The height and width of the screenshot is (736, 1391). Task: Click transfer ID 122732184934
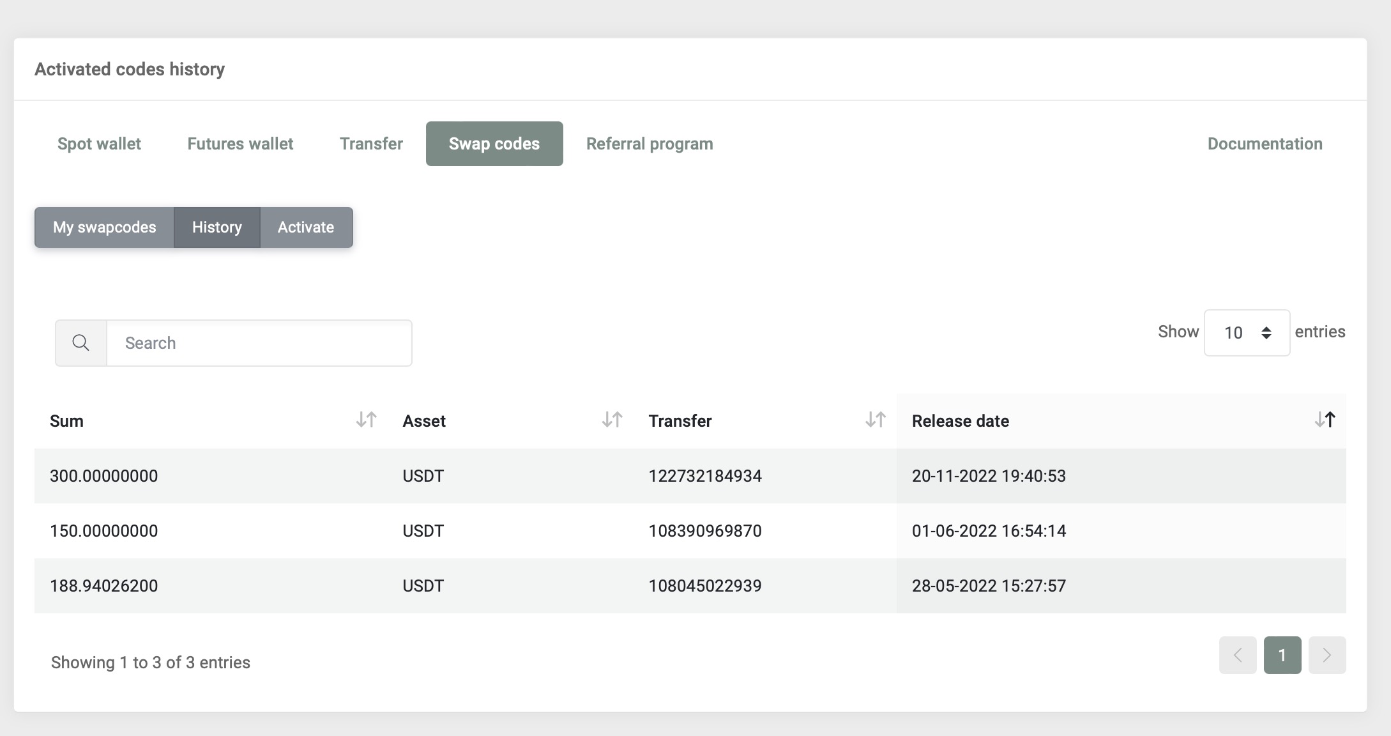pyautogui.click(x=705, y=476)
